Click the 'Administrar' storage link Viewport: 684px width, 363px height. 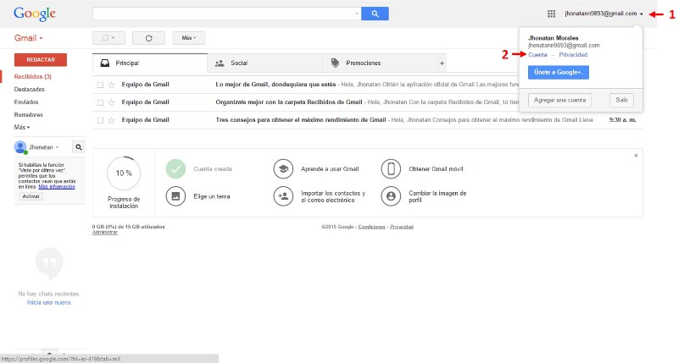point(105,233)
